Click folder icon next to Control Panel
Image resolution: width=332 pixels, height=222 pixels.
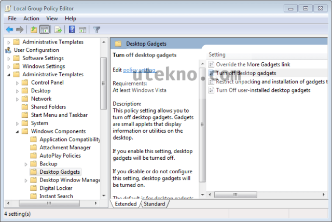(25, 82)
